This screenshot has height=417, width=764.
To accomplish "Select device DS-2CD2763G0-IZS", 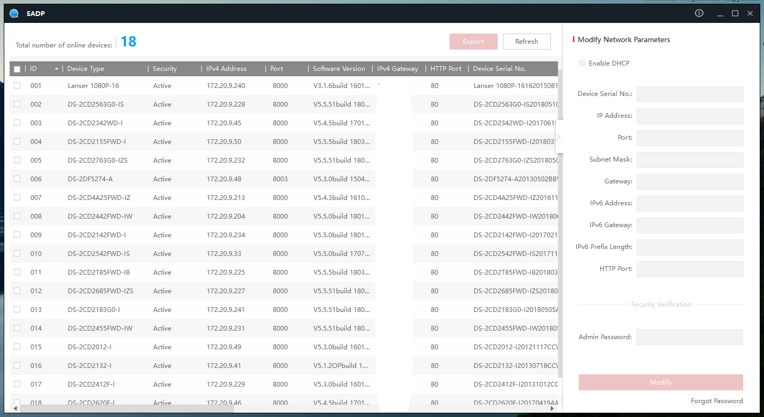I will (x=98, y=161).
